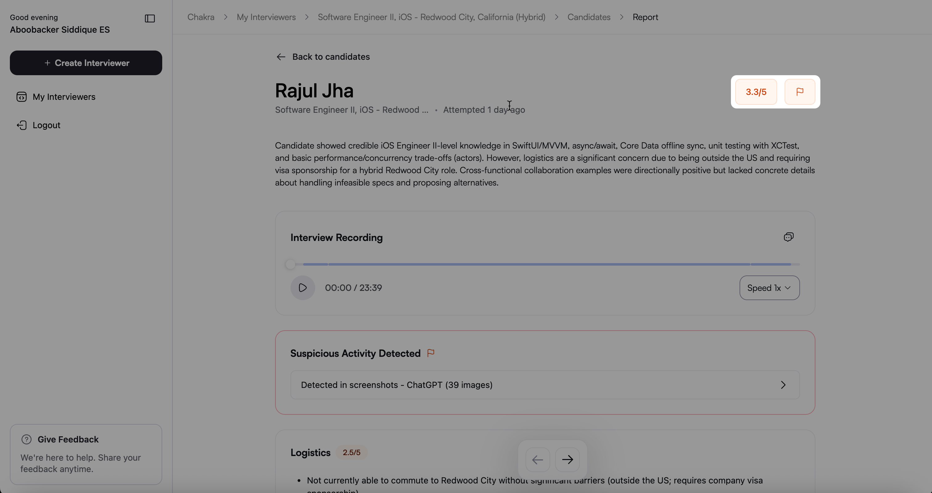Image resolution: width=932 pixels, height=493 pixels.
Task: Open the Speed 1x dropdown
Action: [769, 288]
